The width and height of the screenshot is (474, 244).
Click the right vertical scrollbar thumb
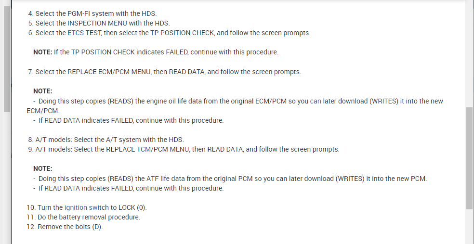point(470,158)
